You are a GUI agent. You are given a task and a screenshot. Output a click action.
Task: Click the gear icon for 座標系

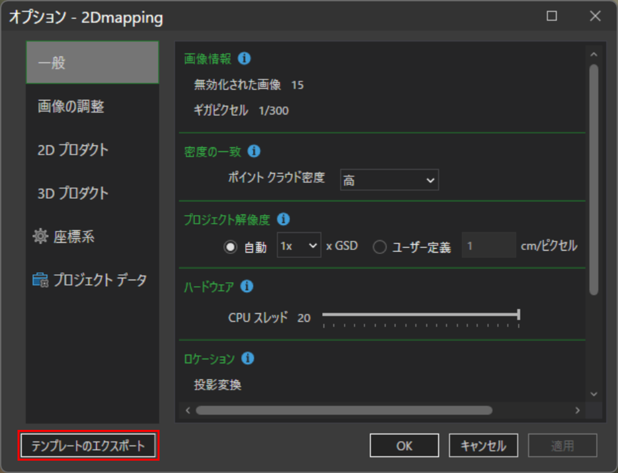[40, 236]
